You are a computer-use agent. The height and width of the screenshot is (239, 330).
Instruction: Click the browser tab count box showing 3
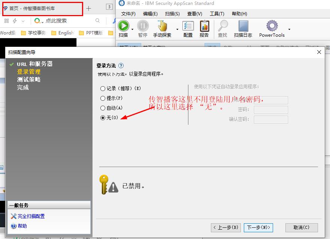point(109,7)
